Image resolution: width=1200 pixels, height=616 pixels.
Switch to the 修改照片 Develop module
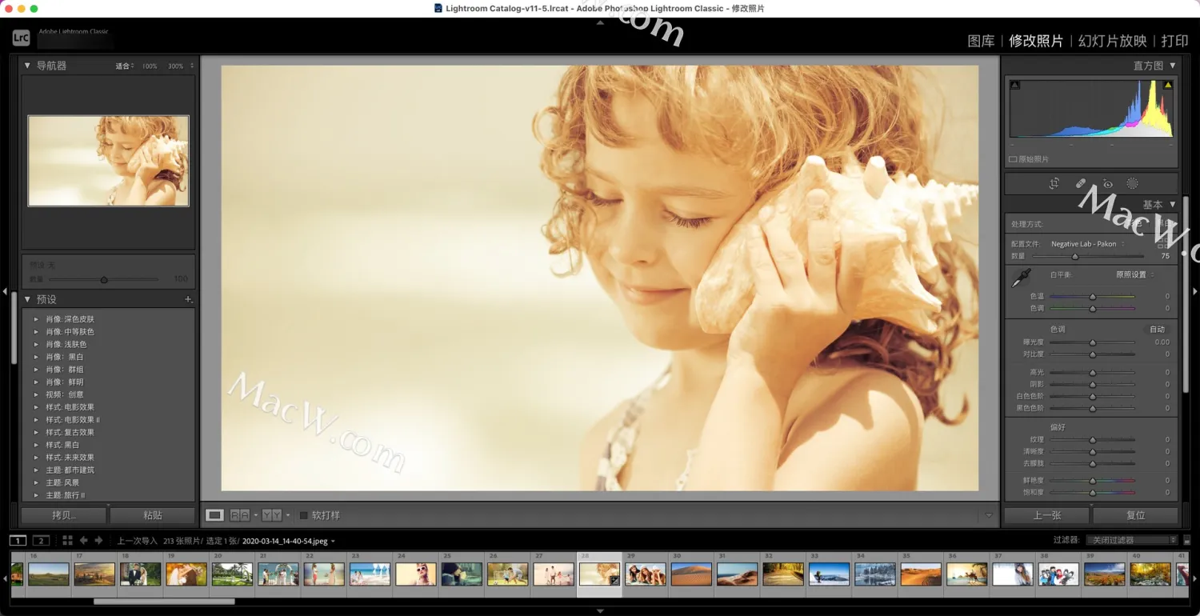[1036, 41]
